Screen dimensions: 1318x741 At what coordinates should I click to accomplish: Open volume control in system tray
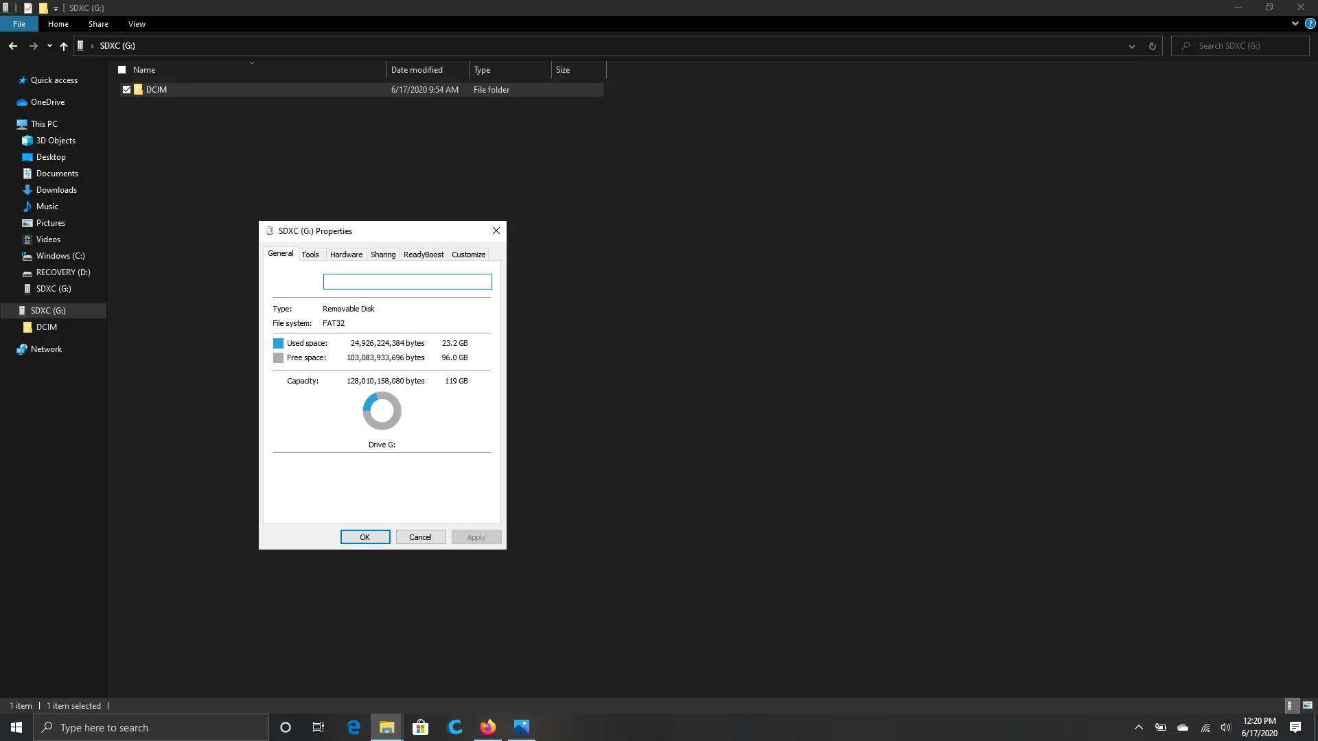pyautogui.click(x=1226, y=727)
